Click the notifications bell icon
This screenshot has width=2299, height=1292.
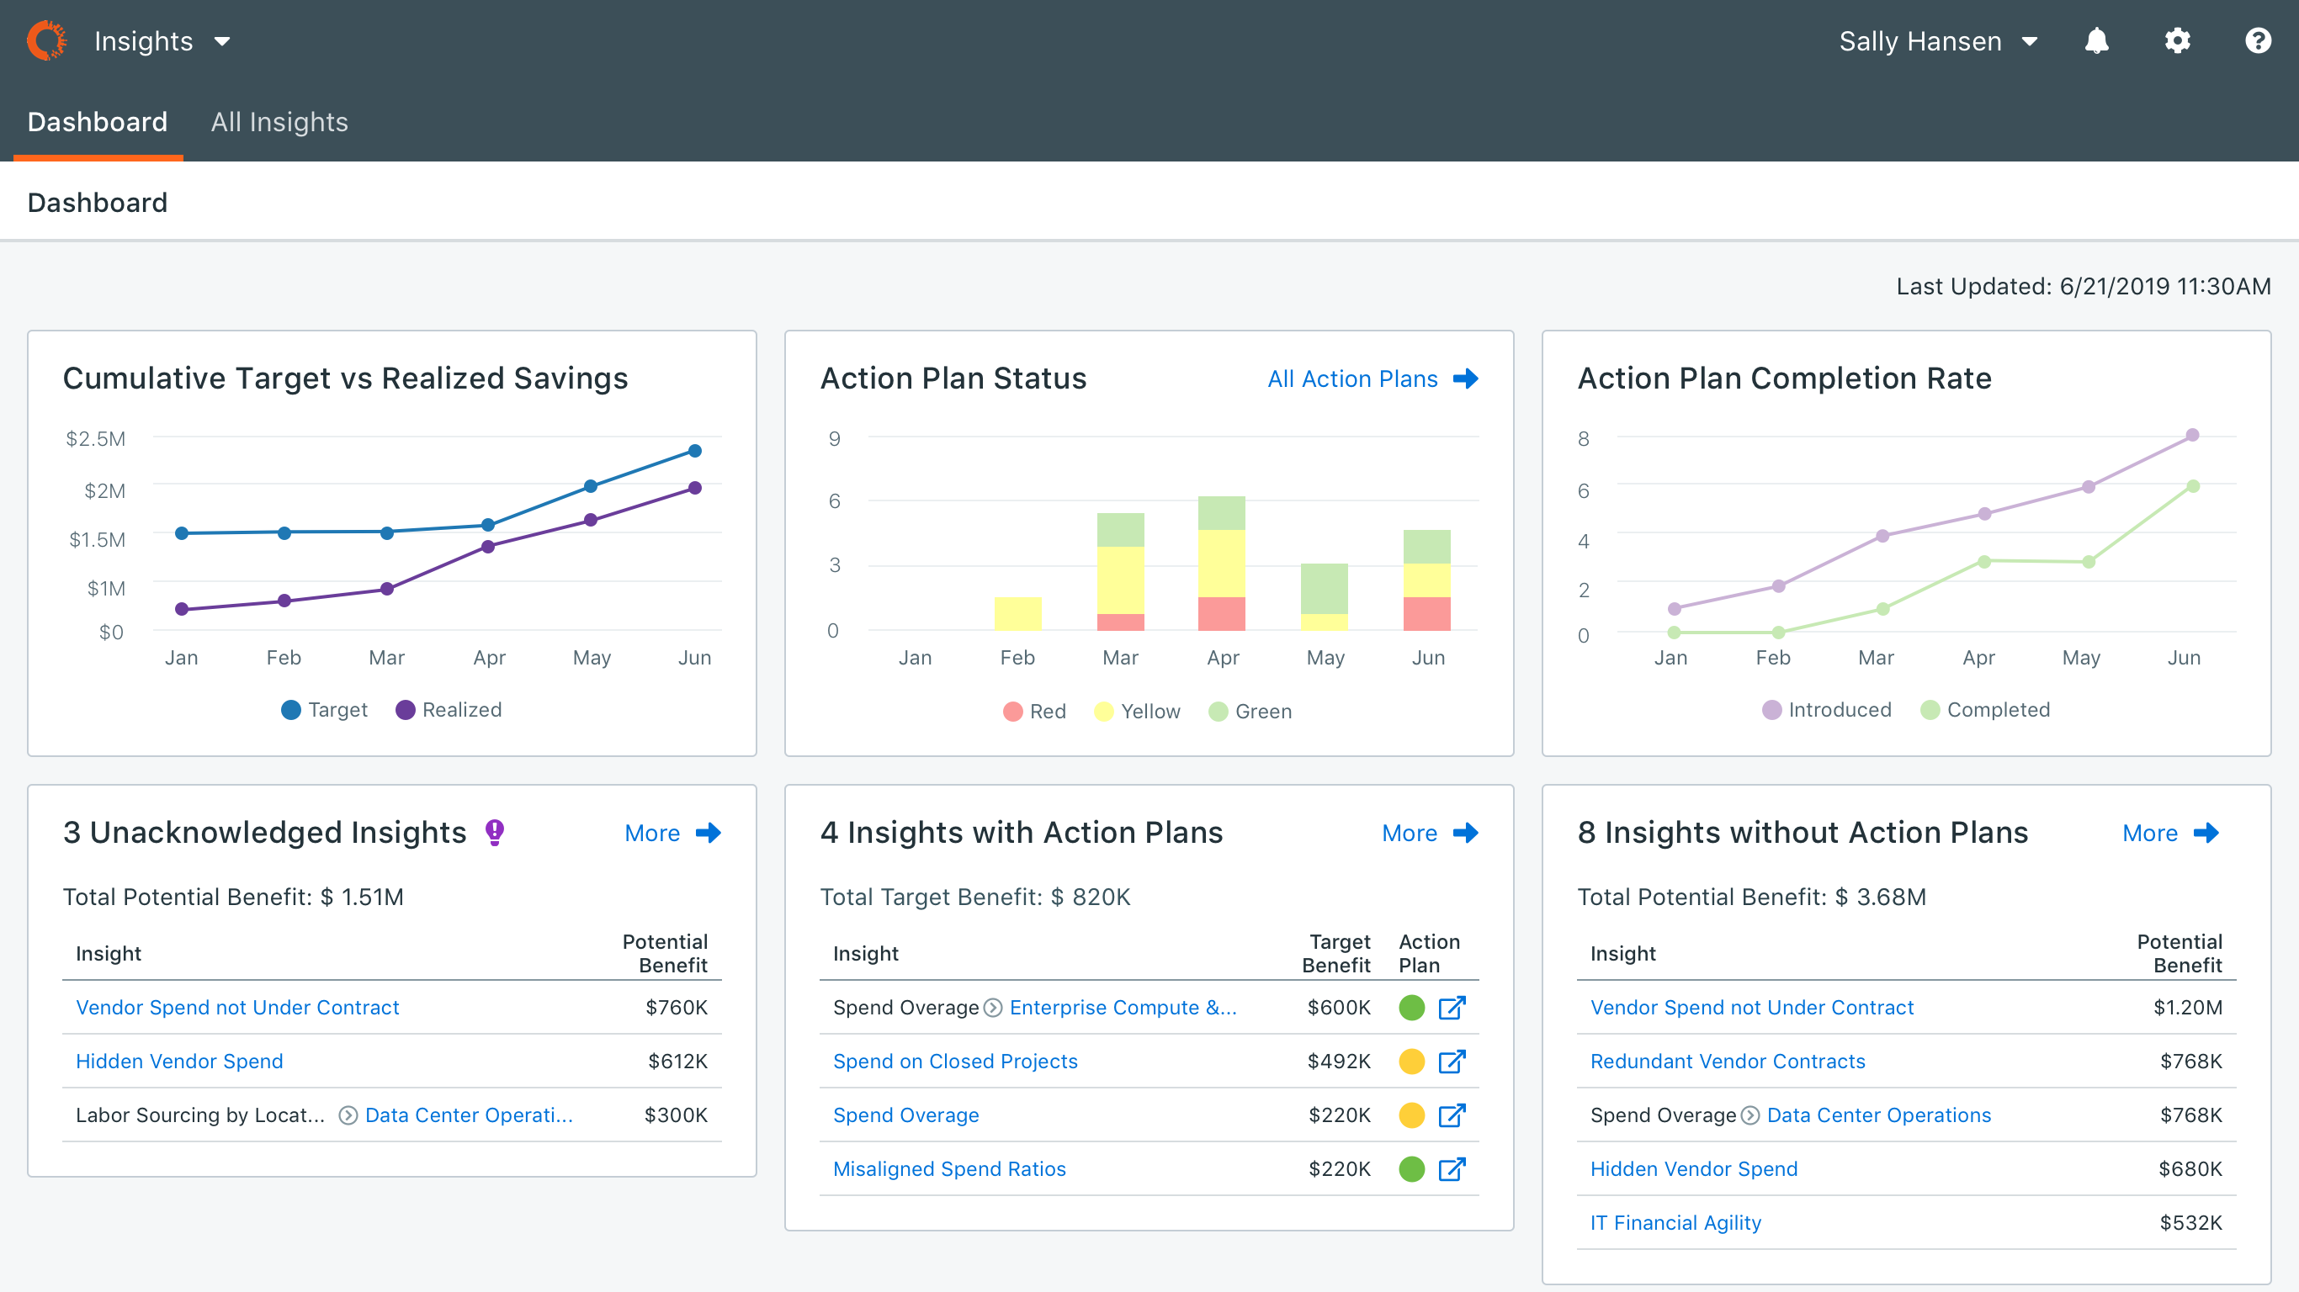coord(2096,41)
